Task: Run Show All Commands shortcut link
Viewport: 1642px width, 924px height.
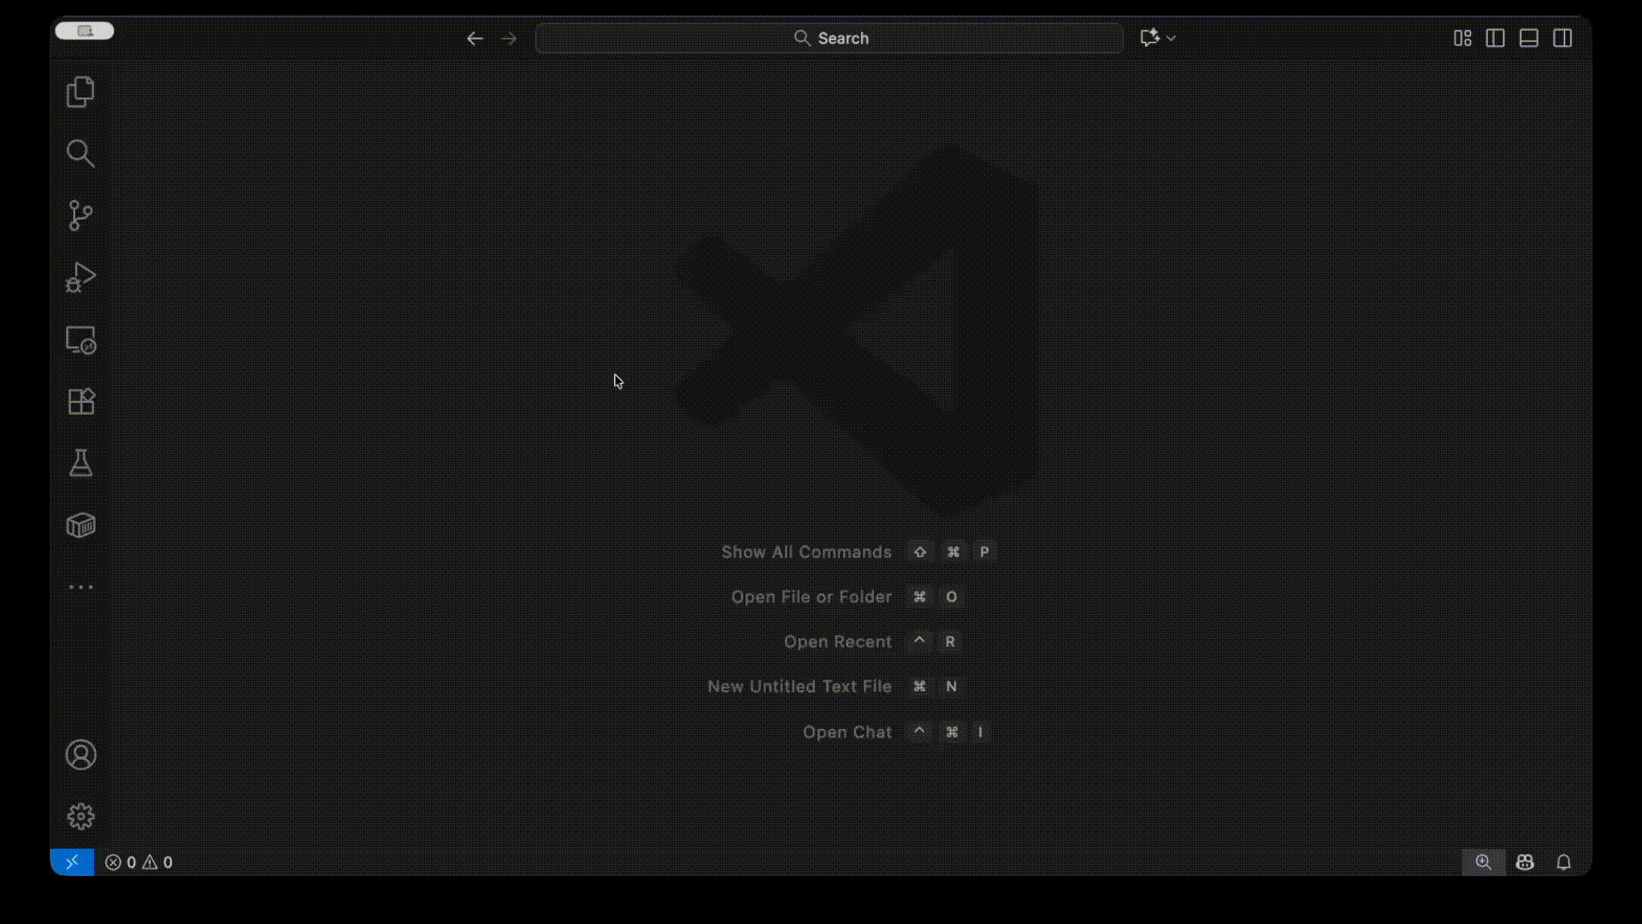Action: [806, 552]
